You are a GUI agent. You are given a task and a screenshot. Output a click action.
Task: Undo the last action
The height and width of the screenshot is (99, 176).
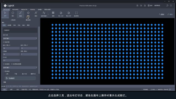(x=161, y=14)
